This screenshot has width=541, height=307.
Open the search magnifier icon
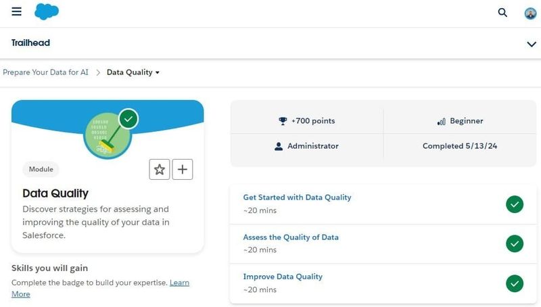pos(502,13)
